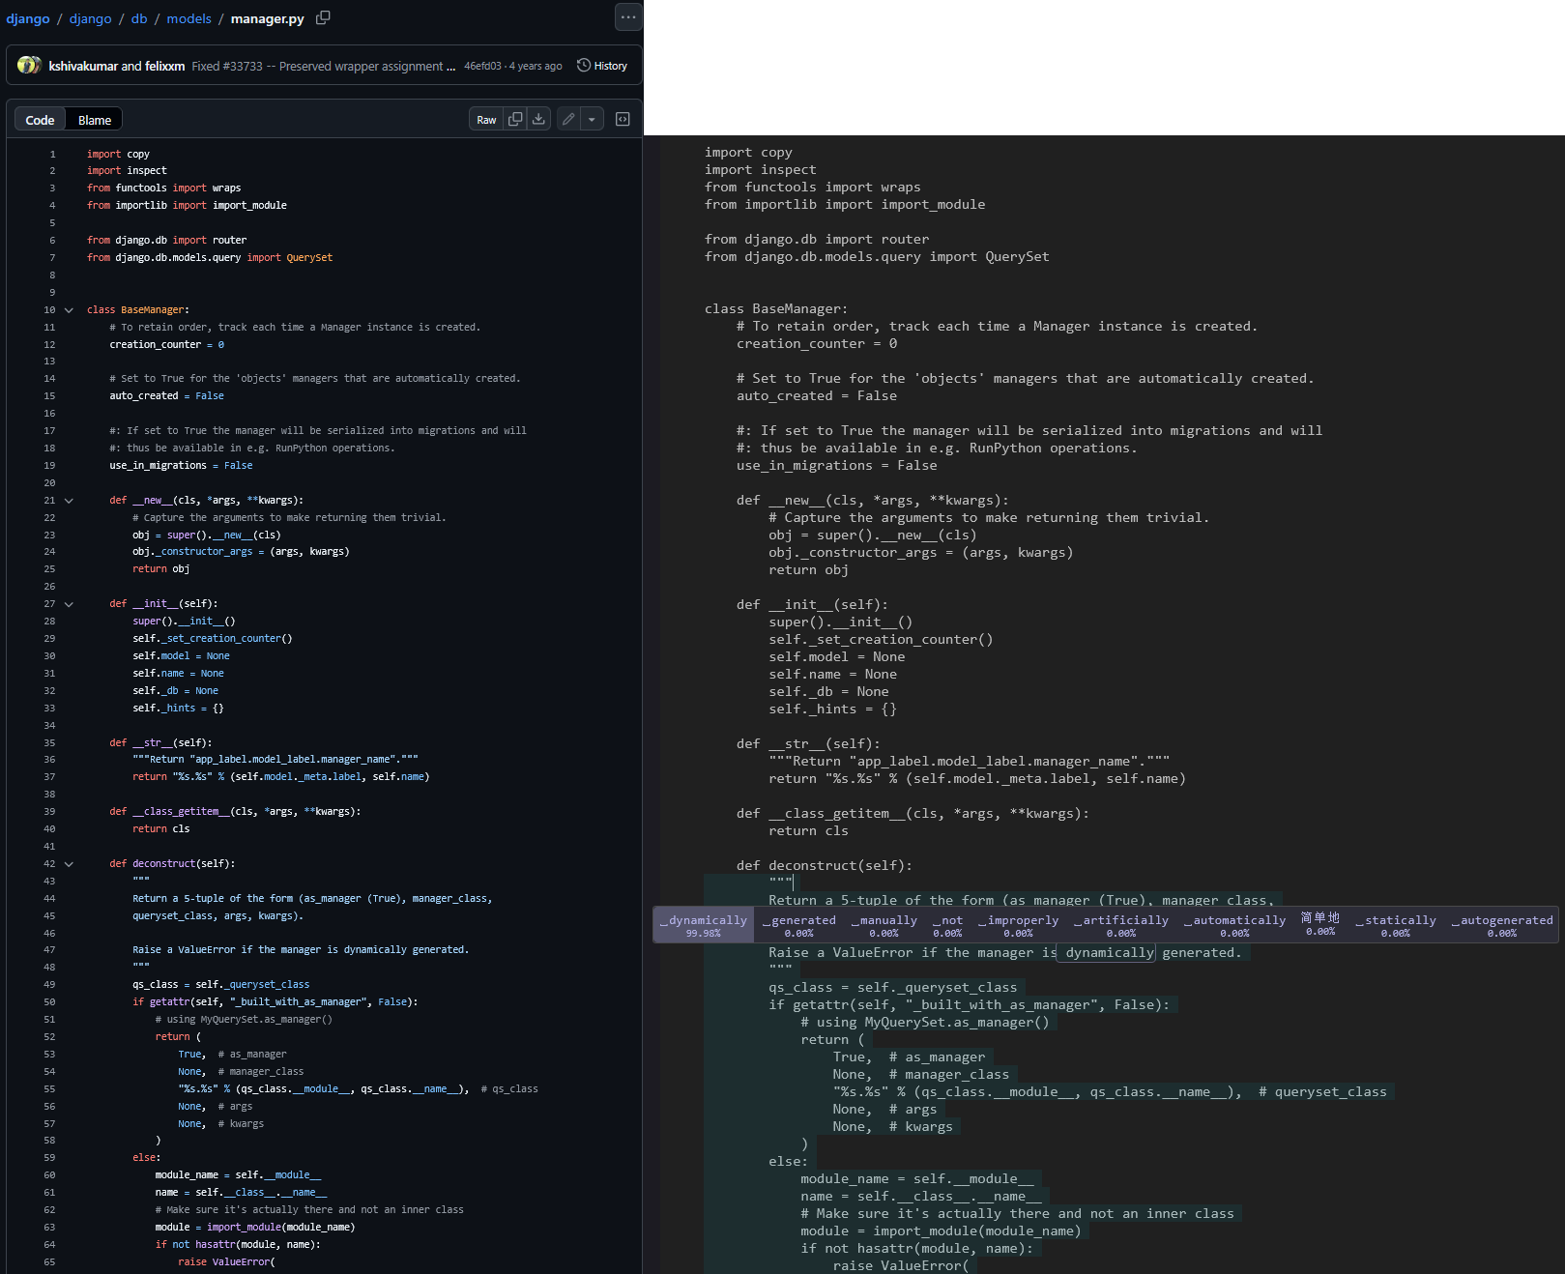Image resolution: width=1565 pixels, height=1274 pixels.
Task: Pick the '_not' token candidate
Action: tap(948, 925)
